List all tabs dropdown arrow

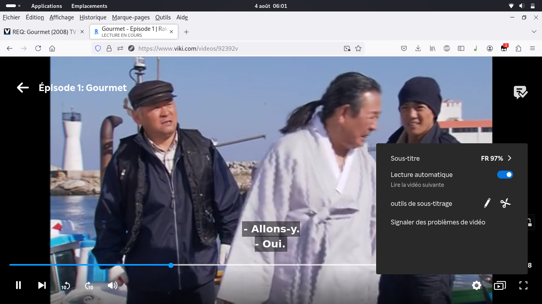pyautogui.click(x=534, y=32)
